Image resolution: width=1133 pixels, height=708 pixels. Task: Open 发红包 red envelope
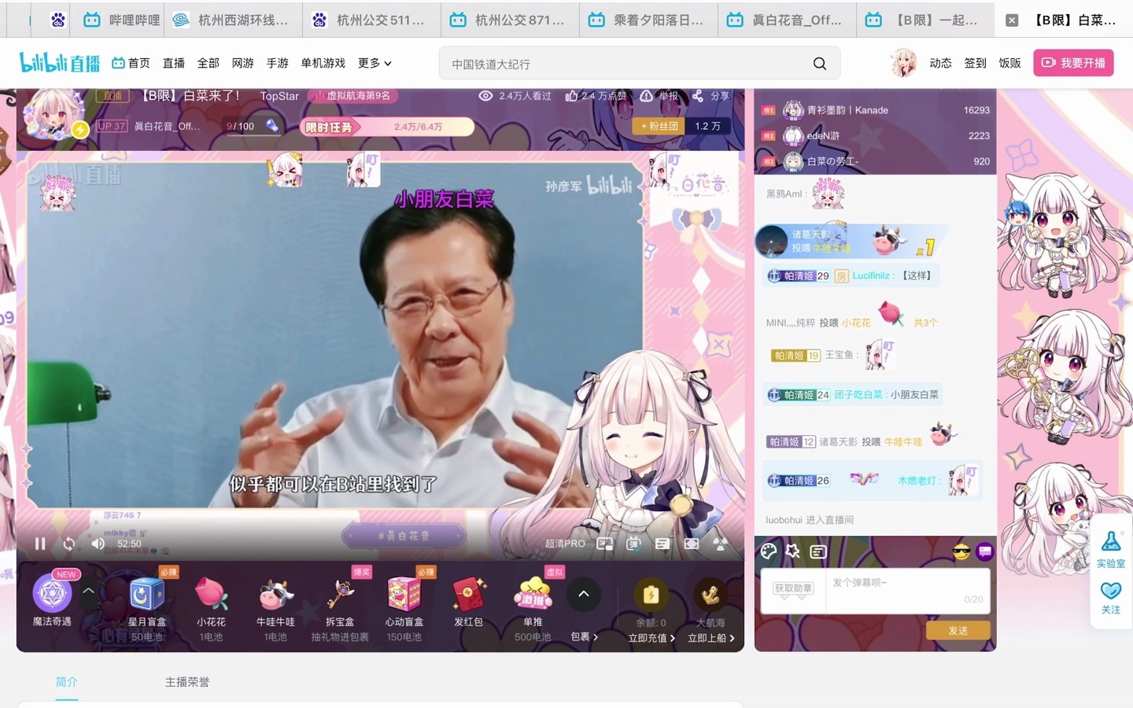click(468, 603)
